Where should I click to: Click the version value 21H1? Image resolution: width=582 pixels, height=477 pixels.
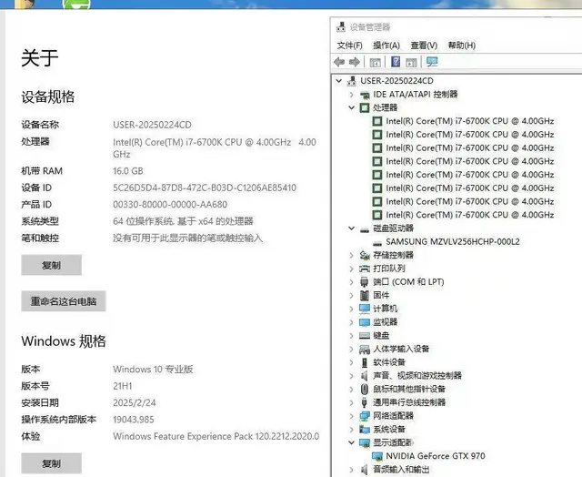(123, 386)
